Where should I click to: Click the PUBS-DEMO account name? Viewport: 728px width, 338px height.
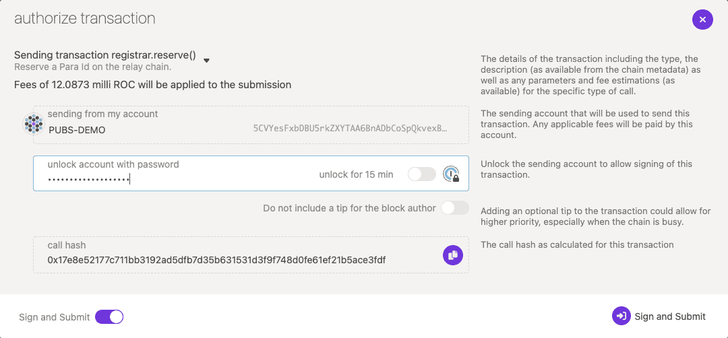[x=77, y=131]
